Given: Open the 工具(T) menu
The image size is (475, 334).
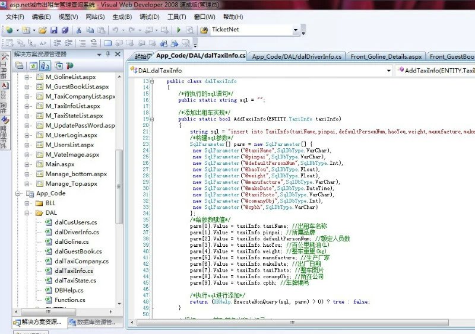Looking at the screenshot, I should click(176, 17).
